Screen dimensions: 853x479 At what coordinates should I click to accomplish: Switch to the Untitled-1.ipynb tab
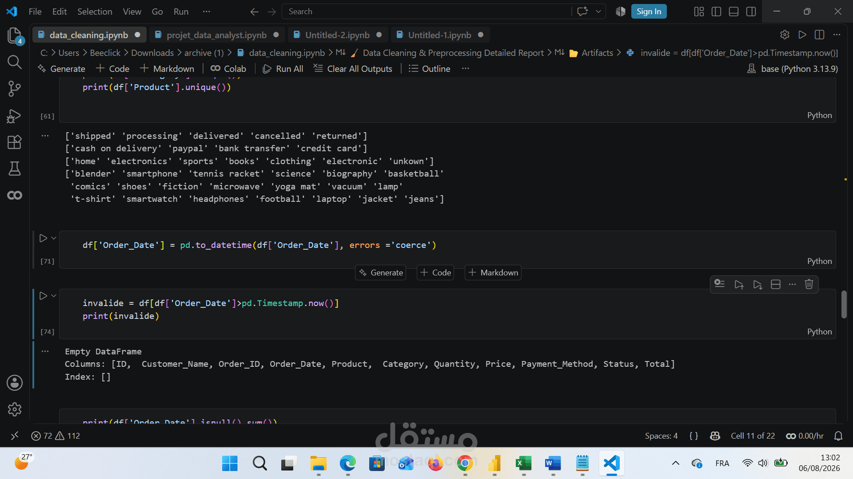click(x=439, y=35)
